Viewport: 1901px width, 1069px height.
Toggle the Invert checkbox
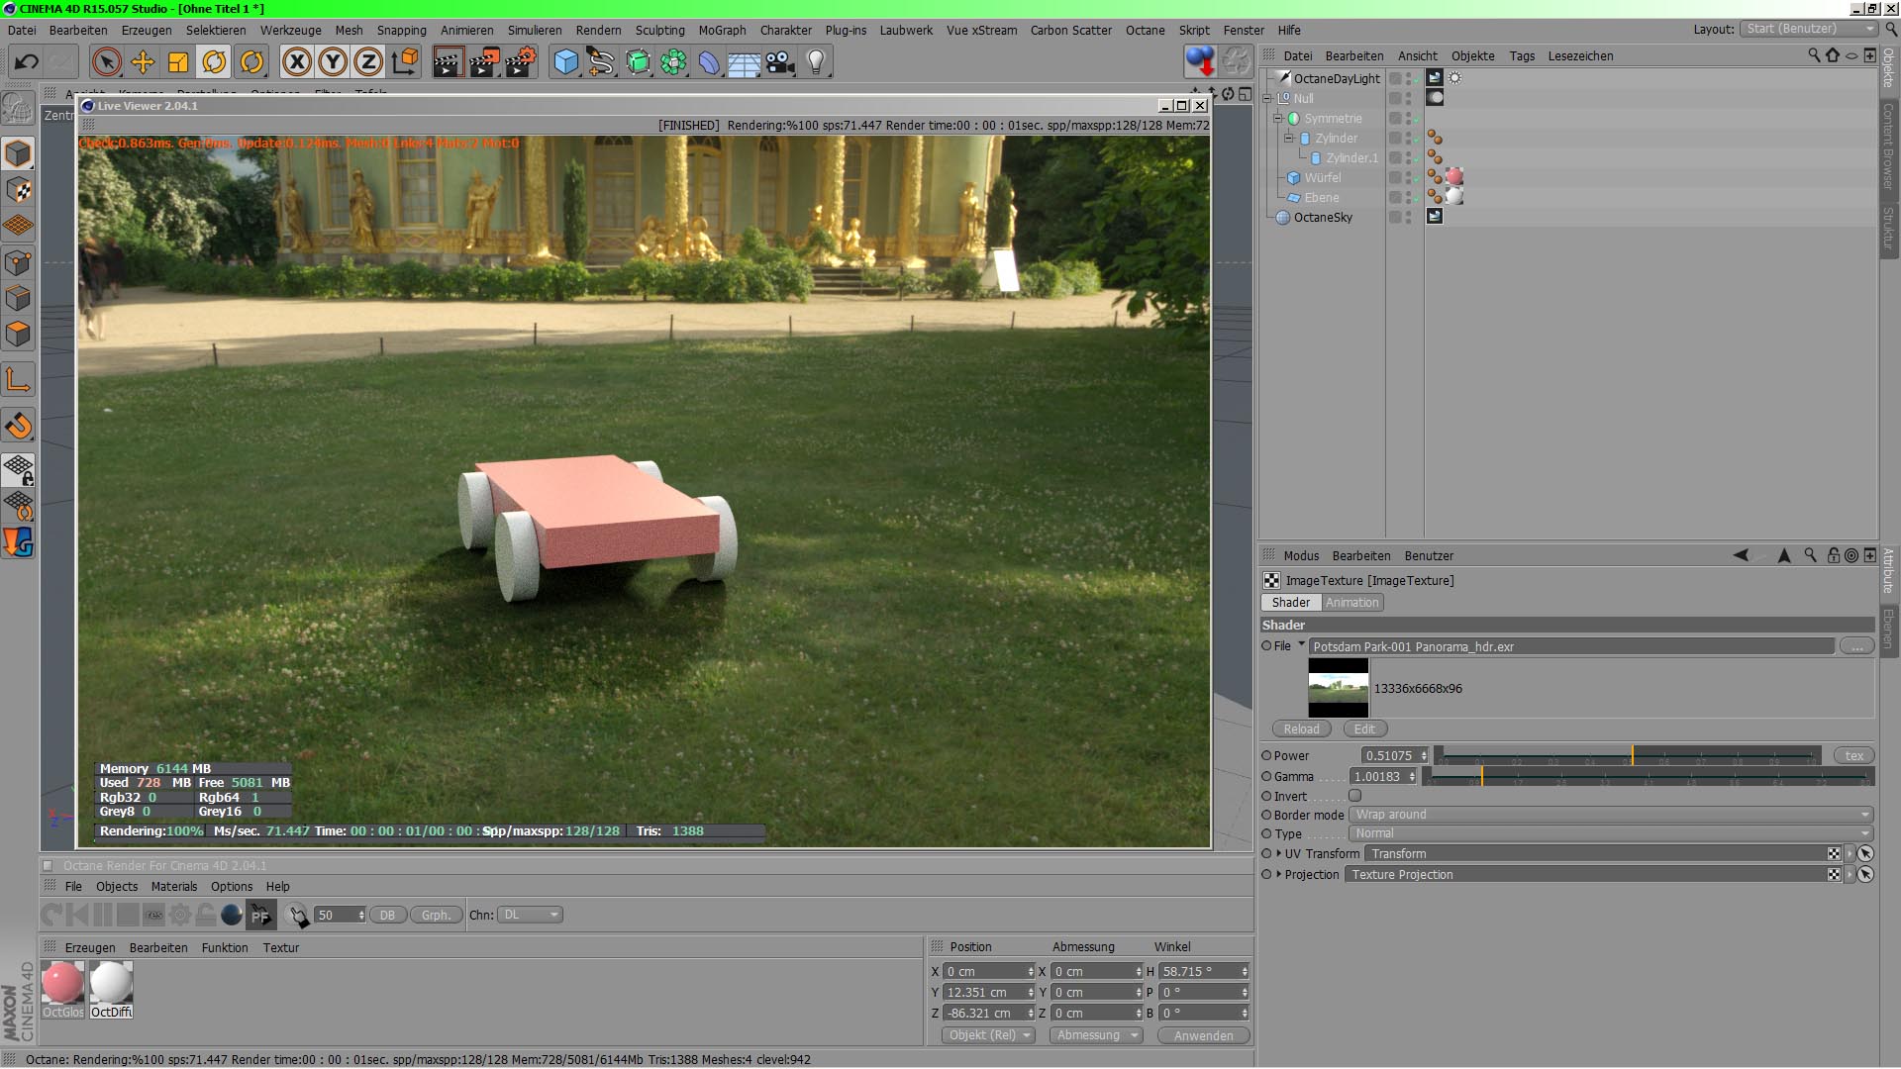1354,796
